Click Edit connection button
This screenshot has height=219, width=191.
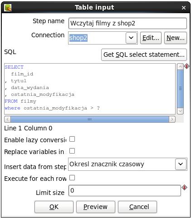tap(151, 38)
